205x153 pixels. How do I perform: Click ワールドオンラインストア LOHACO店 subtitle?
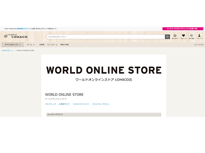[104, 80]
